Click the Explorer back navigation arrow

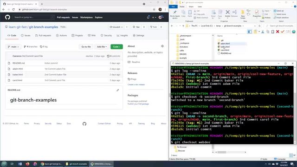[172, 26]
